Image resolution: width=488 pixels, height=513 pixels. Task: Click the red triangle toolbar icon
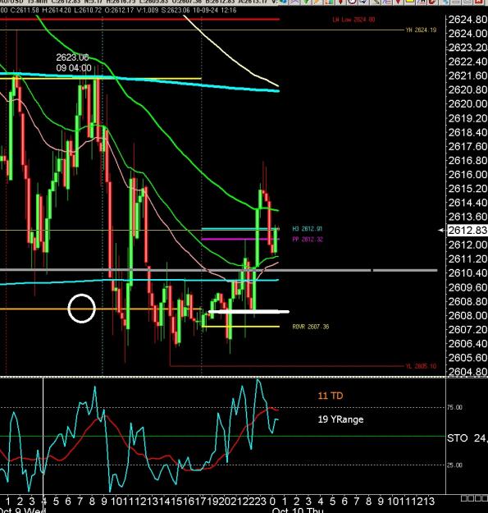pyautogui.click(x=398, y=2)
